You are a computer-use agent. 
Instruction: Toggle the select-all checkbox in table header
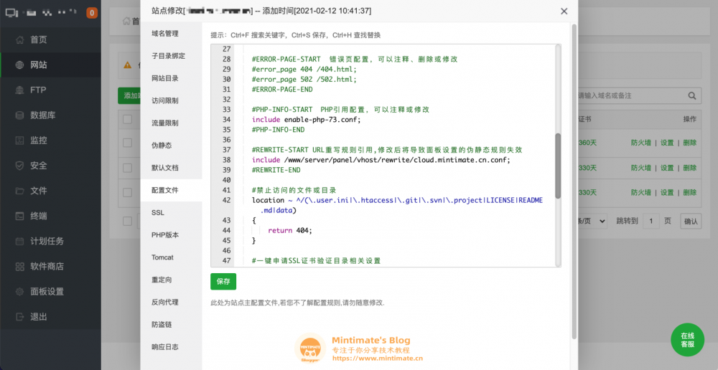click(x=127, y=119)
